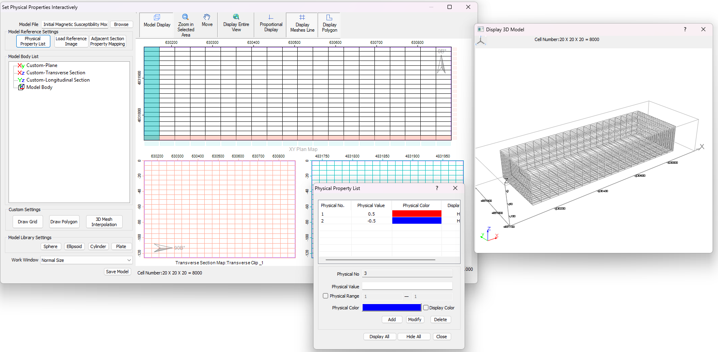The image size is (718, 352).
Task: Click the Model Display toolbar icon
Action: [x=157, y=21]
